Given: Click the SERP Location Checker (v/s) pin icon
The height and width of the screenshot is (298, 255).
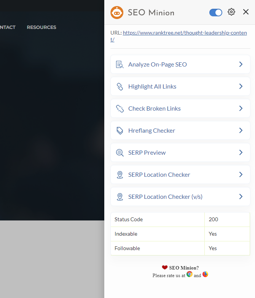Looking at the screenshot, I should [120, 197].
